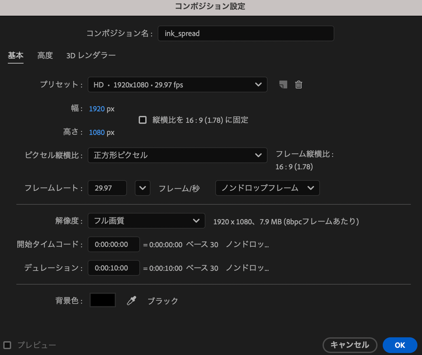Click the delete preset trash icon
Image resolution: width=422 pixels, height=355 pixels.
[298, 85]
